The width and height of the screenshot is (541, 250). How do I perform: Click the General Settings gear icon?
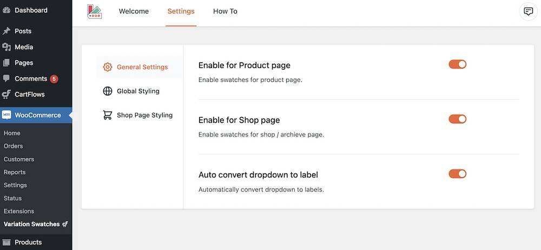(108, 67)
